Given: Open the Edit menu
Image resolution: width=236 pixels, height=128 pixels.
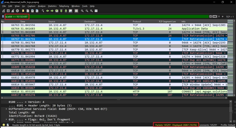Looking at the screenshot, I should click(10, 6).
